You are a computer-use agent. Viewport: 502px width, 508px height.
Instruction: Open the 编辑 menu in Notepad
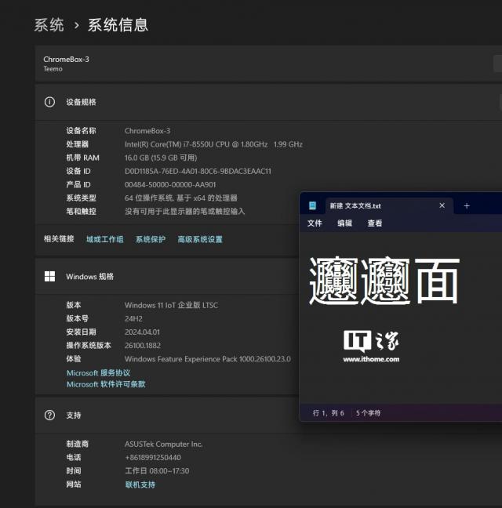pos(344,223)
